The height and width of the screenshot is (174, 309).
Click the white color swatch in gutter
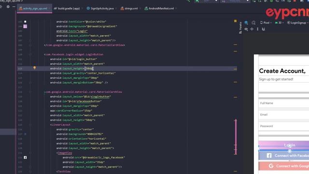(25, 21)
